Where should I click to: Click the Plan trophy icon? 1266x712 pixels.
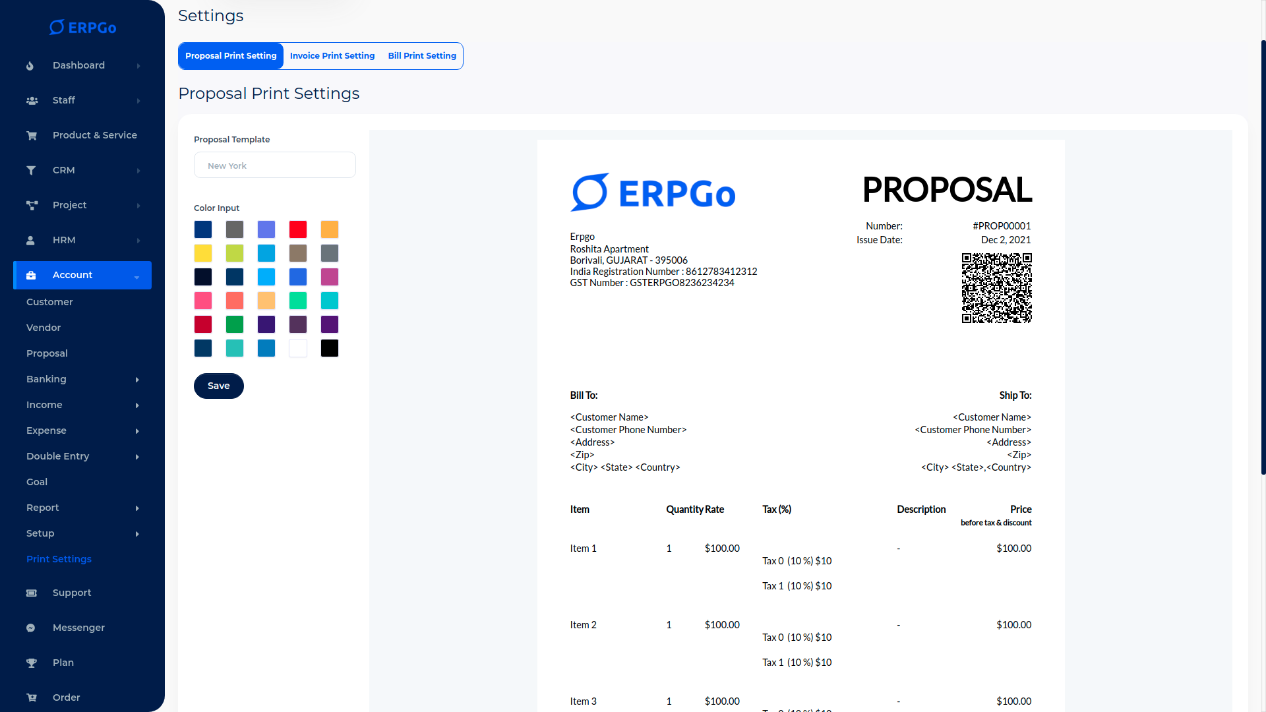pyautogui.click(x=31, y=663)
